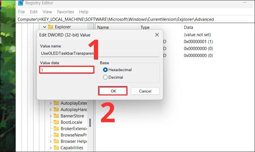The height and width of the screenshot is (152, 255).
Task: Click the Cancel button
Action: tap(145, 91)
